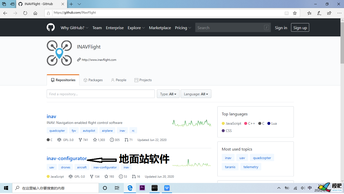Open Cortana circle icon in taskbar
The image size is (344, 194).
pyautogui.click(x=105, y=188)
